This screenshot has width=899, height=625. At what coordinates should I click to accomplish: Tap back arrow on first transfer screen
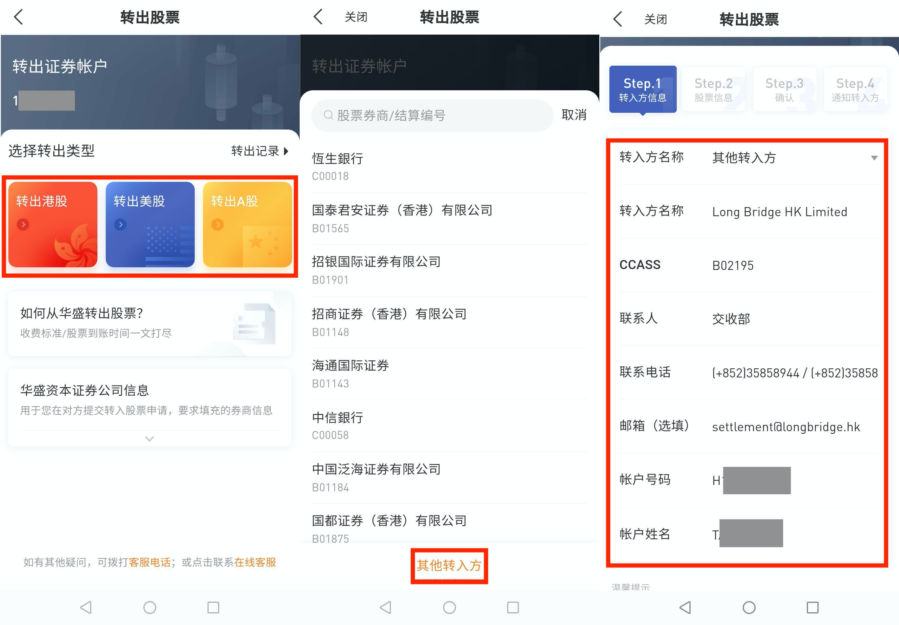19,17
